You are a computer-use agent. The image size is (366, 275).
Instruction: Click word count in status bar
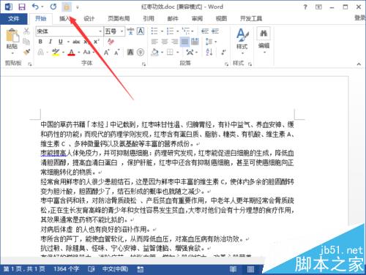tap(66, 269)
